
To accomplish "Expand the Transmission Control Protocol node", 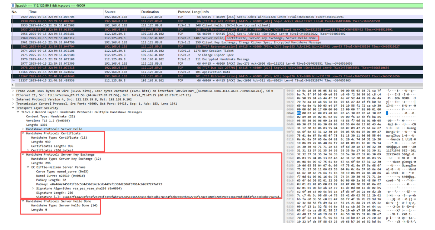I will pyautogui.click(x=13, y=104).
